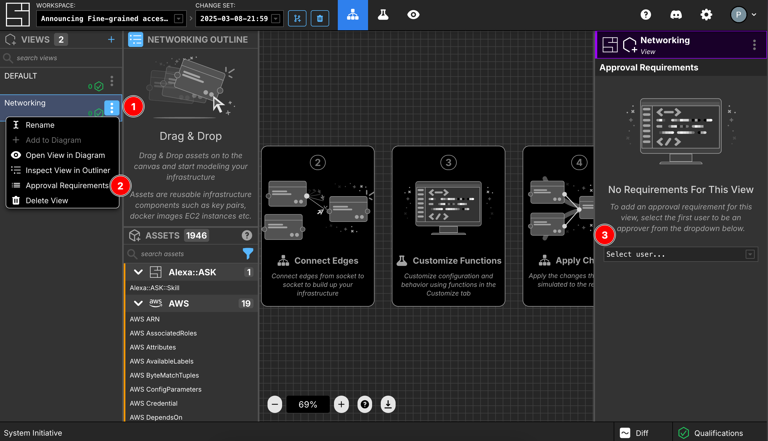Collapse the AWS asset category
Image resolution: width=768 pixels, height=441 pixels.
[138, 303]
